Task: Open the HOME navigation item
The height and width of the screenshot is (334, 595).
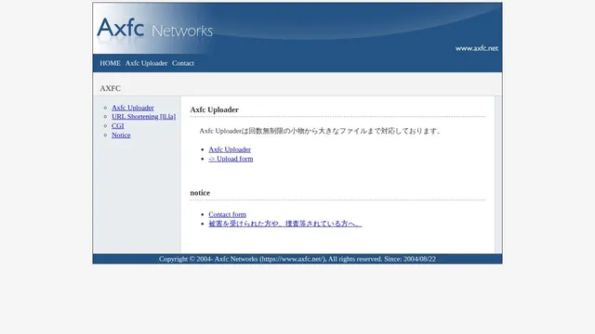Action: [110, 63]
